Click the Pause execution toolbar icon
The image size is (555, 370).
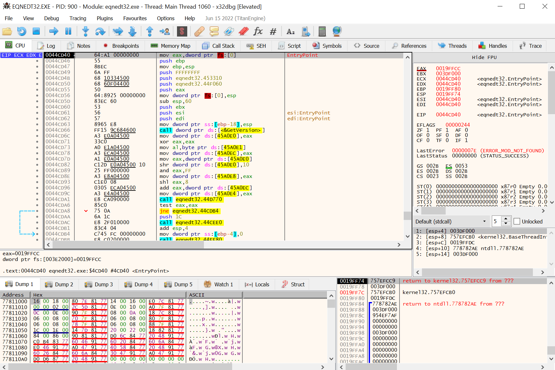(x=68, y=31)
